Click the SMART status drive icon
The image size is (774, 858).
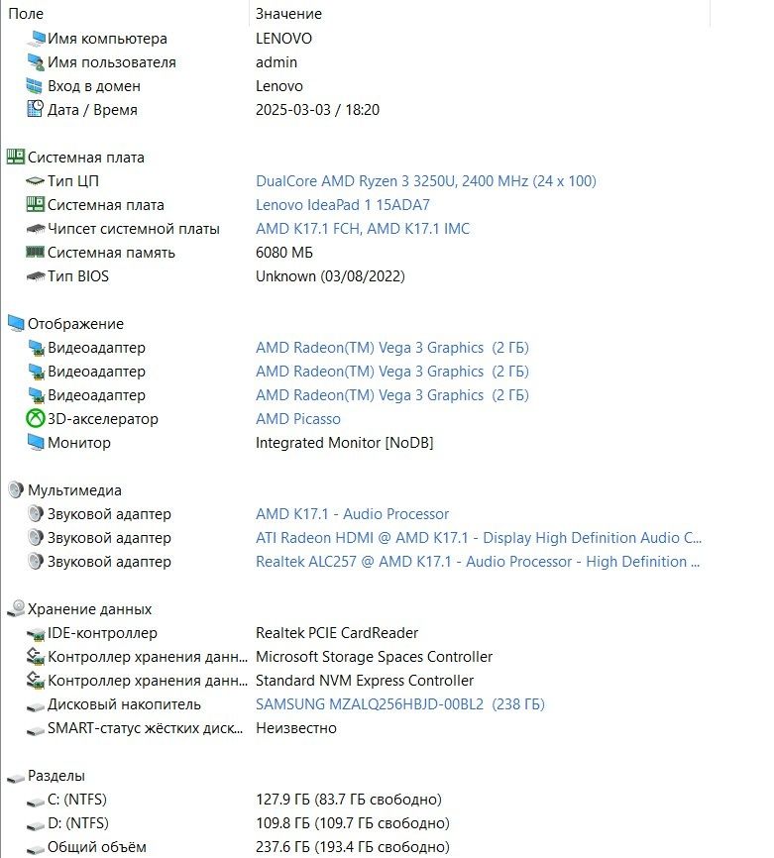point(36,730)
